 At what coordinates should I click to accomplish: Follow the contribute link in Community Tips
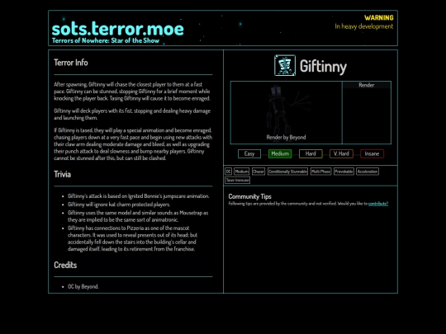pyautogui.click(x=378, y=204)
